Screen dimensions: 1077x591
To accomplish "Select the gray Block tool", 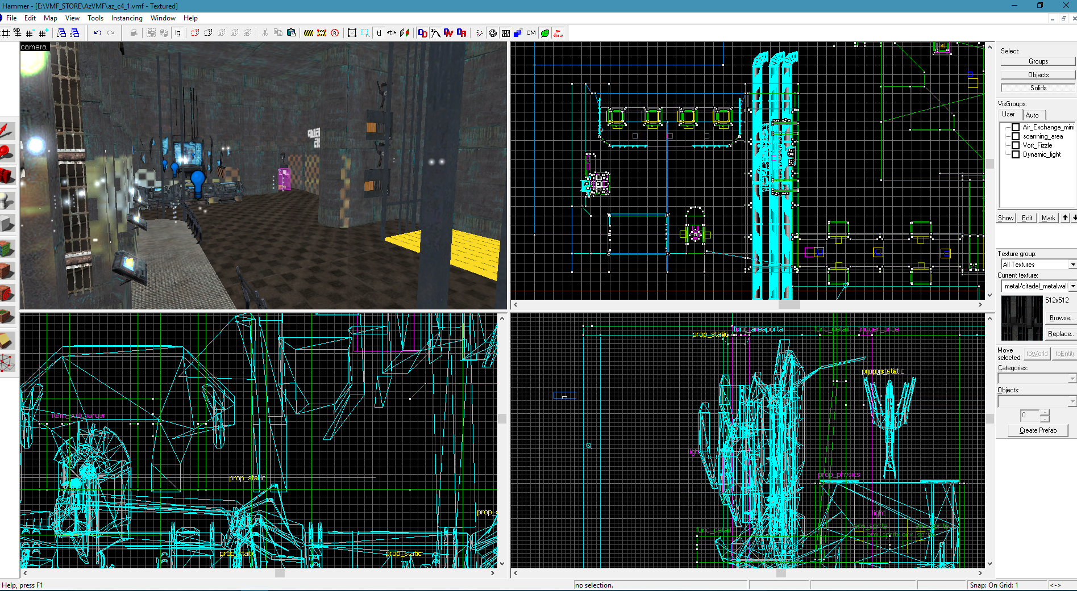I will pos(7,224).
